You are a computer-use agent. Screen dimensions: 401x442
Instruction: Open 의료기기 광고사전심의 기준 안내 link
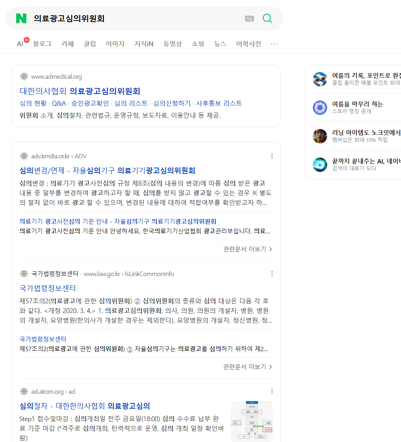coord(117,221)
